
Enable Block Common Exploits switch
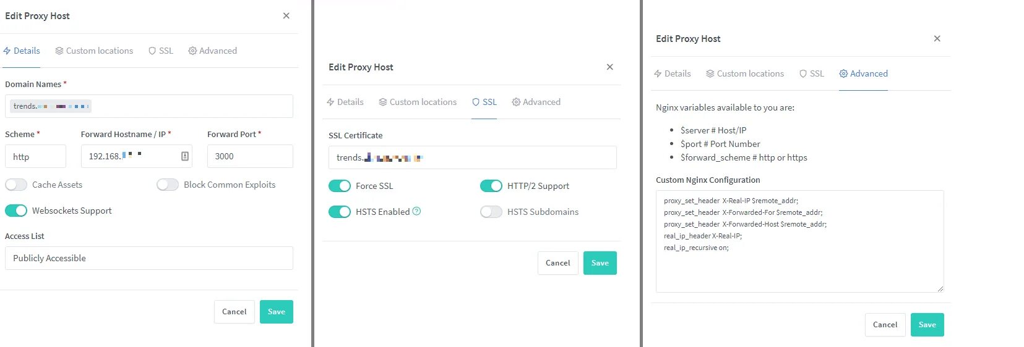click(x=168, y=185)
